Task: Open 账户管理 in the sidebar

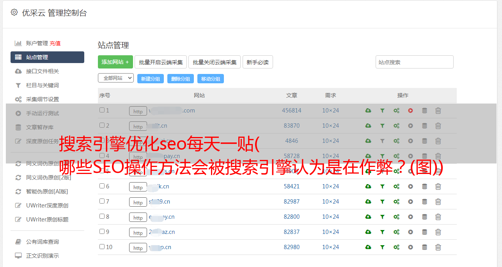Action: (x=37, y=43)
